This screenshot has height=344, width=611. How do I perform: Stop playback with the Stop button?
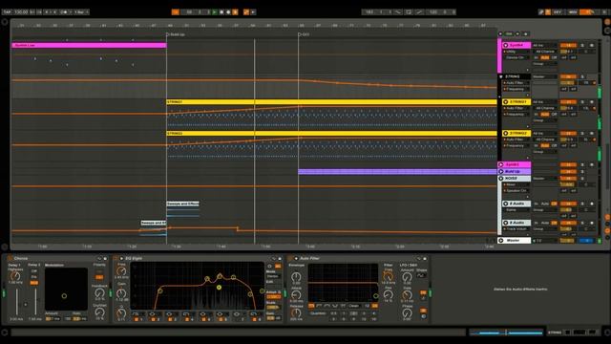(x=221, y=12)
